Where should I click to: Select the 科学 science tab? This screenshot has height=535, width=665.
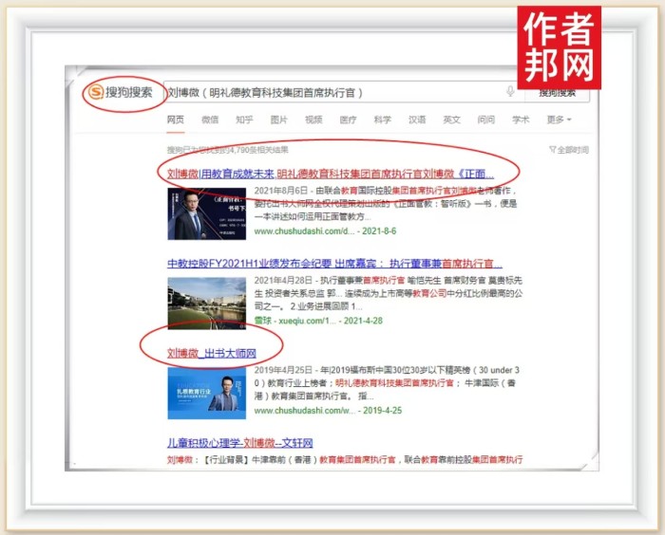click(382, 120)
